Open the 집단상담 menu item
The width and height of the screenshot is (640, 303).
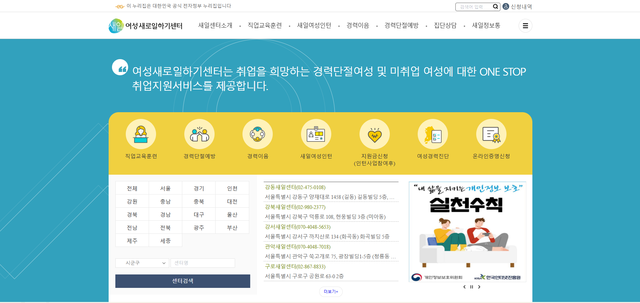tap(445, 25)
